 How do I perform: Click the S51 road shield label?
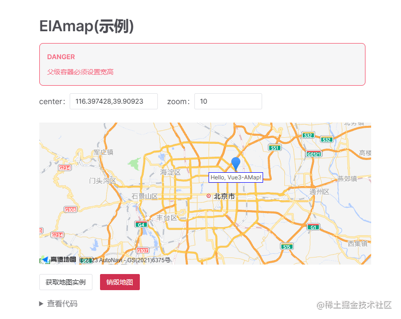[275, 147]
